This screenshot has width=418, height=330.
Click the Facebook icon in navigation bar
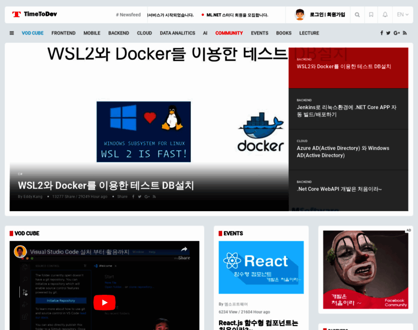(382, 33)
